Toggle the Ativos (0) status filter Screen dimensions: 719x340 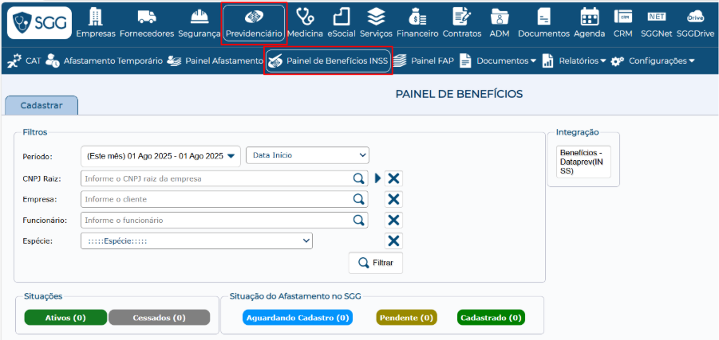click(x=66, y=318)
